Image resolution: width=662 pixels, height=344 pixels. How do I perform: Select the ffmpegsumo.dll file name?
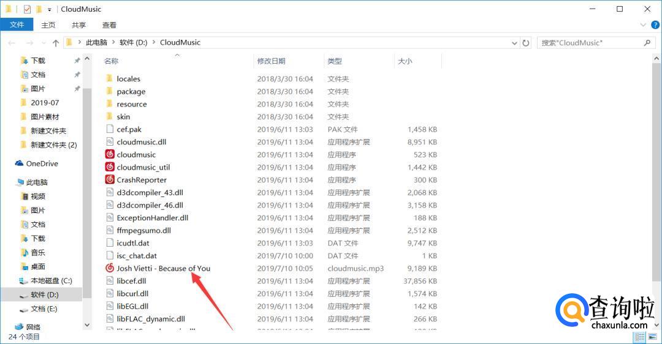(144, 231)
